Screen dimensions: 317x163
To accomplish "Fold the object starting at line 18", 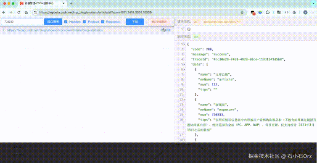I will click(x=185, y=140).
